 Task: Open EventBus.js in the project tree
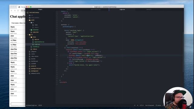click(36, 47)
